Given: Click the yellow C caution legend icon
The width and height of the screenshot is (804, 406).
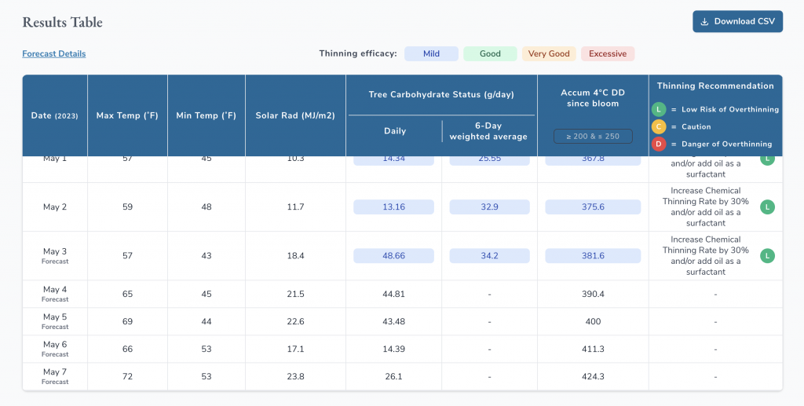Looking at the screenshot, I should 660,126.
